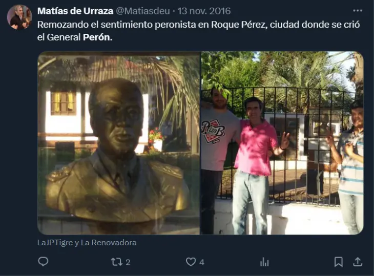374x276 pixels.
Task: Click the LaJPTigre y La Renovadora tag
Action: (x=87, y=243)
